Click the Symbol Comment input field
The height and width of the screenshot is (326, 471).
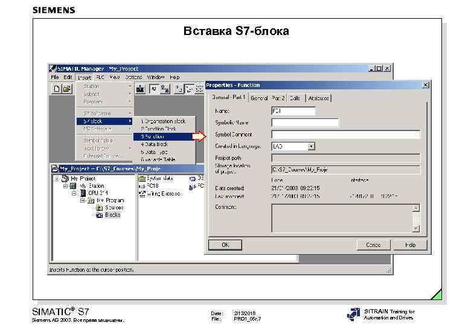pos(346,135)
